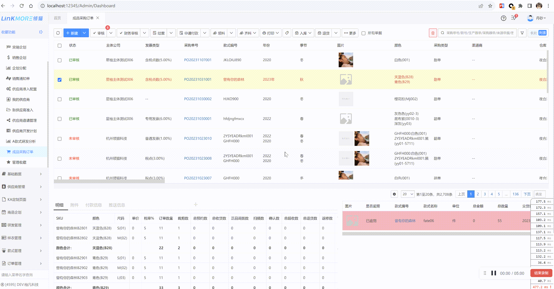Open the 首页 tab
The height and width of the screenshot is (289, 554).
coord(58,18)
